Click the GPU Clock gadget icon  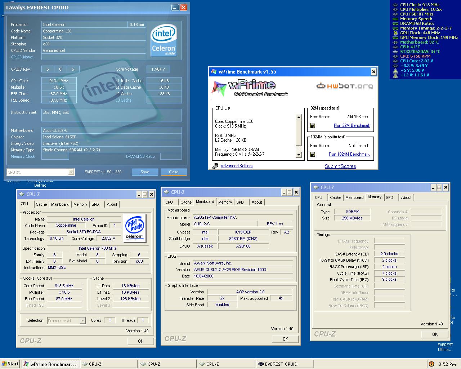click(395, 33)
